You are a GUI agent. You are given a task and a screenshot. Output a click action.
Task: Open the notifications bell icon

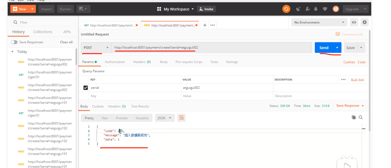(316, 9)
